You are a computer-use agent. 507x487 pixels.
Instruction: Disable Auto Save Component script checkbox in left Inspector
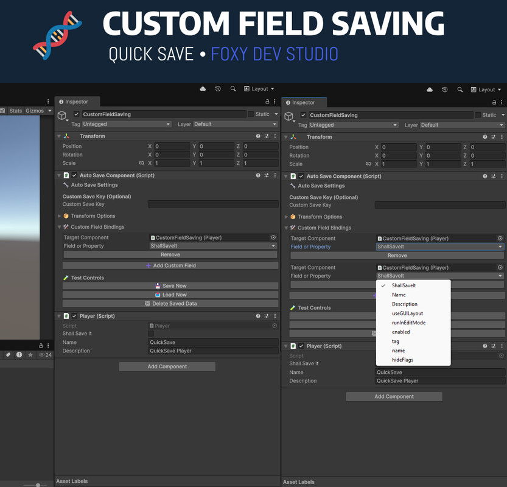pos(74,175)
